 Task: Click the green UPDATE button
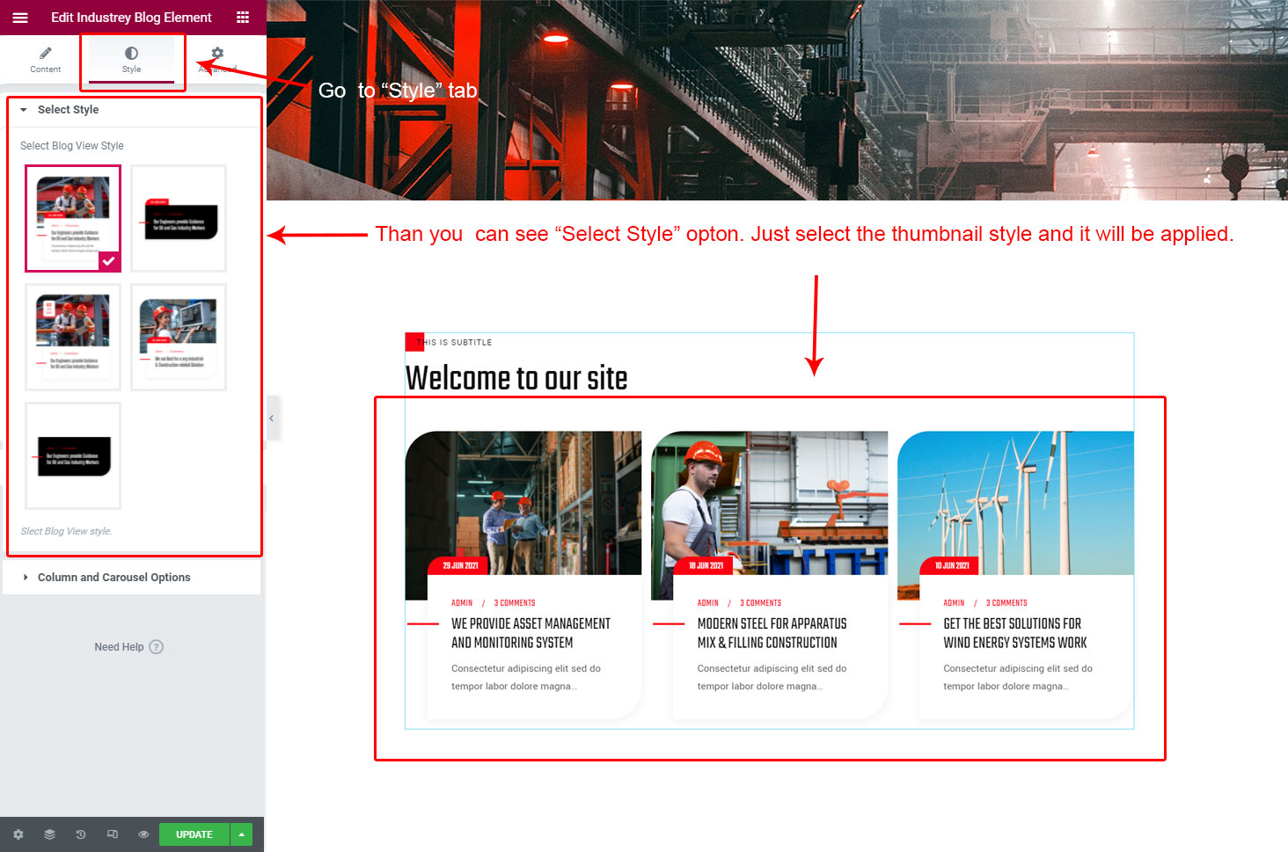[194, 834]
